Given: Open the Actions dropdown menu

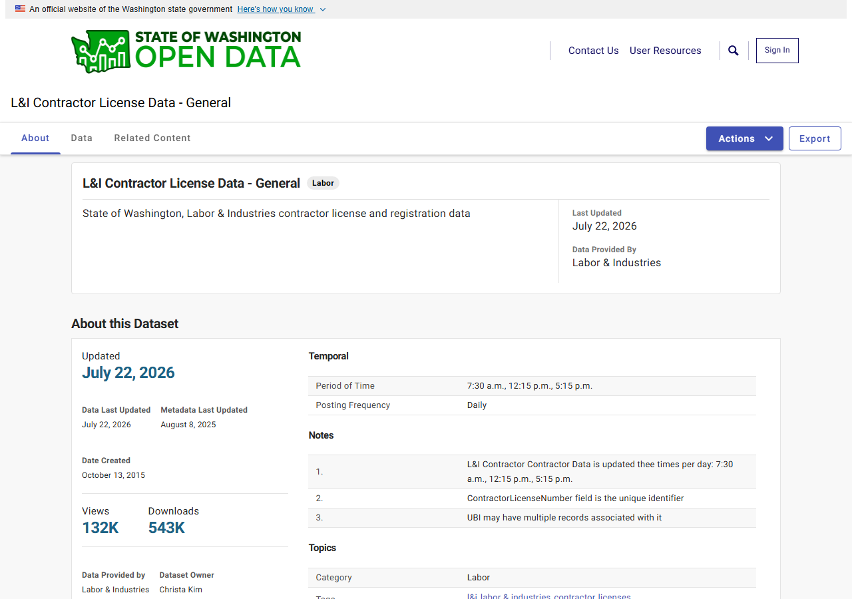Looking at the screenshot, I should [x=745, y=138].
